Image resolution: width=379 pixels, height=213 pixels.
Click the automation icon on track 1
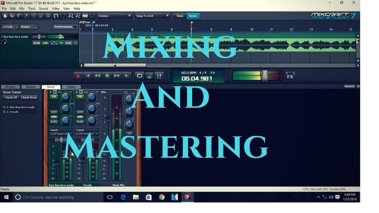[54, 43]
